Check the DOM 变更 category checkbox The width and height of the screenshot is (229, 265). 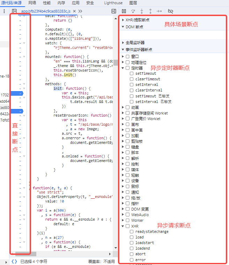[x=128, y=209]
